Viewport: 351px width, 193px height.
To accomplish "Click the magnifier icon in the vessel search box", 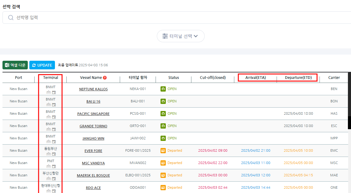I will pos(10,18).
